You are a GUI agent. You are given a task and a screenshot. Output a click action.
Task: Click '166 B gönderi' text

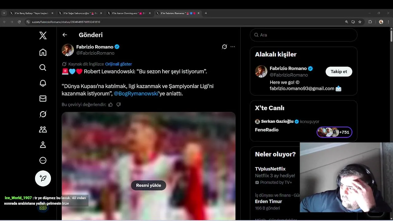coord(267,208)
